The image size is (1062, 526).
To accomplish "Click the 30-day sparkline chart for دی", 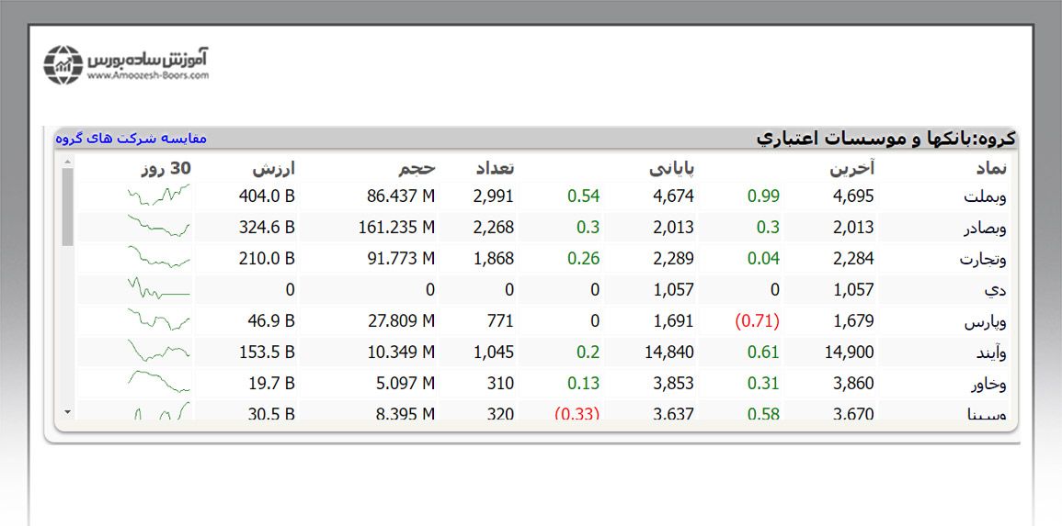I will 159,290.
